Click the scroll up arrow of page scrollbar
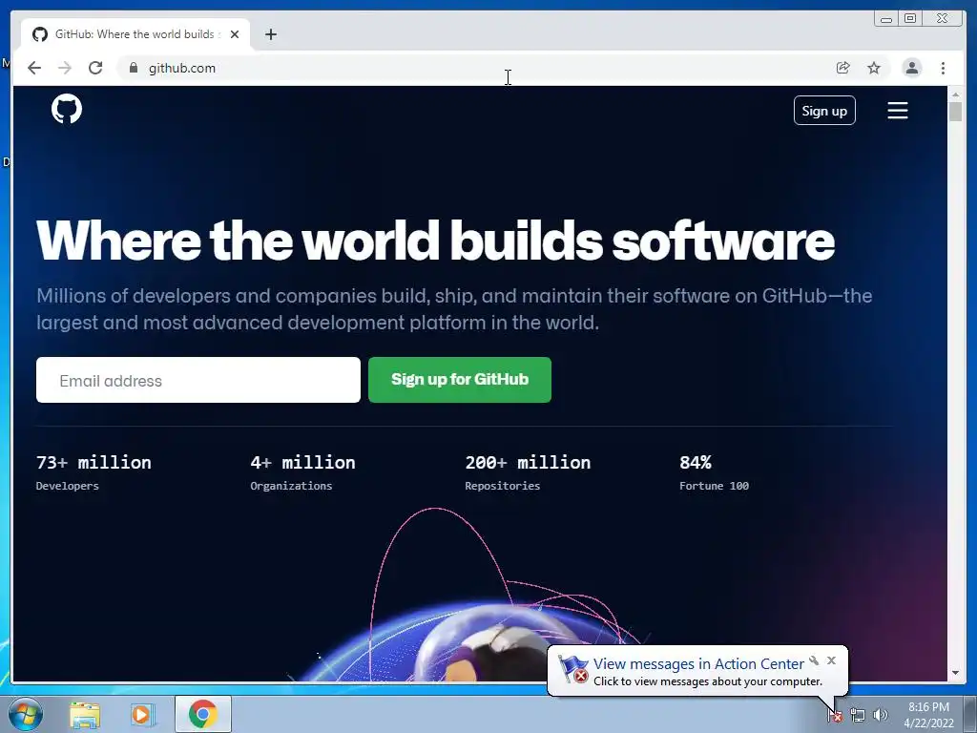 [x=955, y=94]
